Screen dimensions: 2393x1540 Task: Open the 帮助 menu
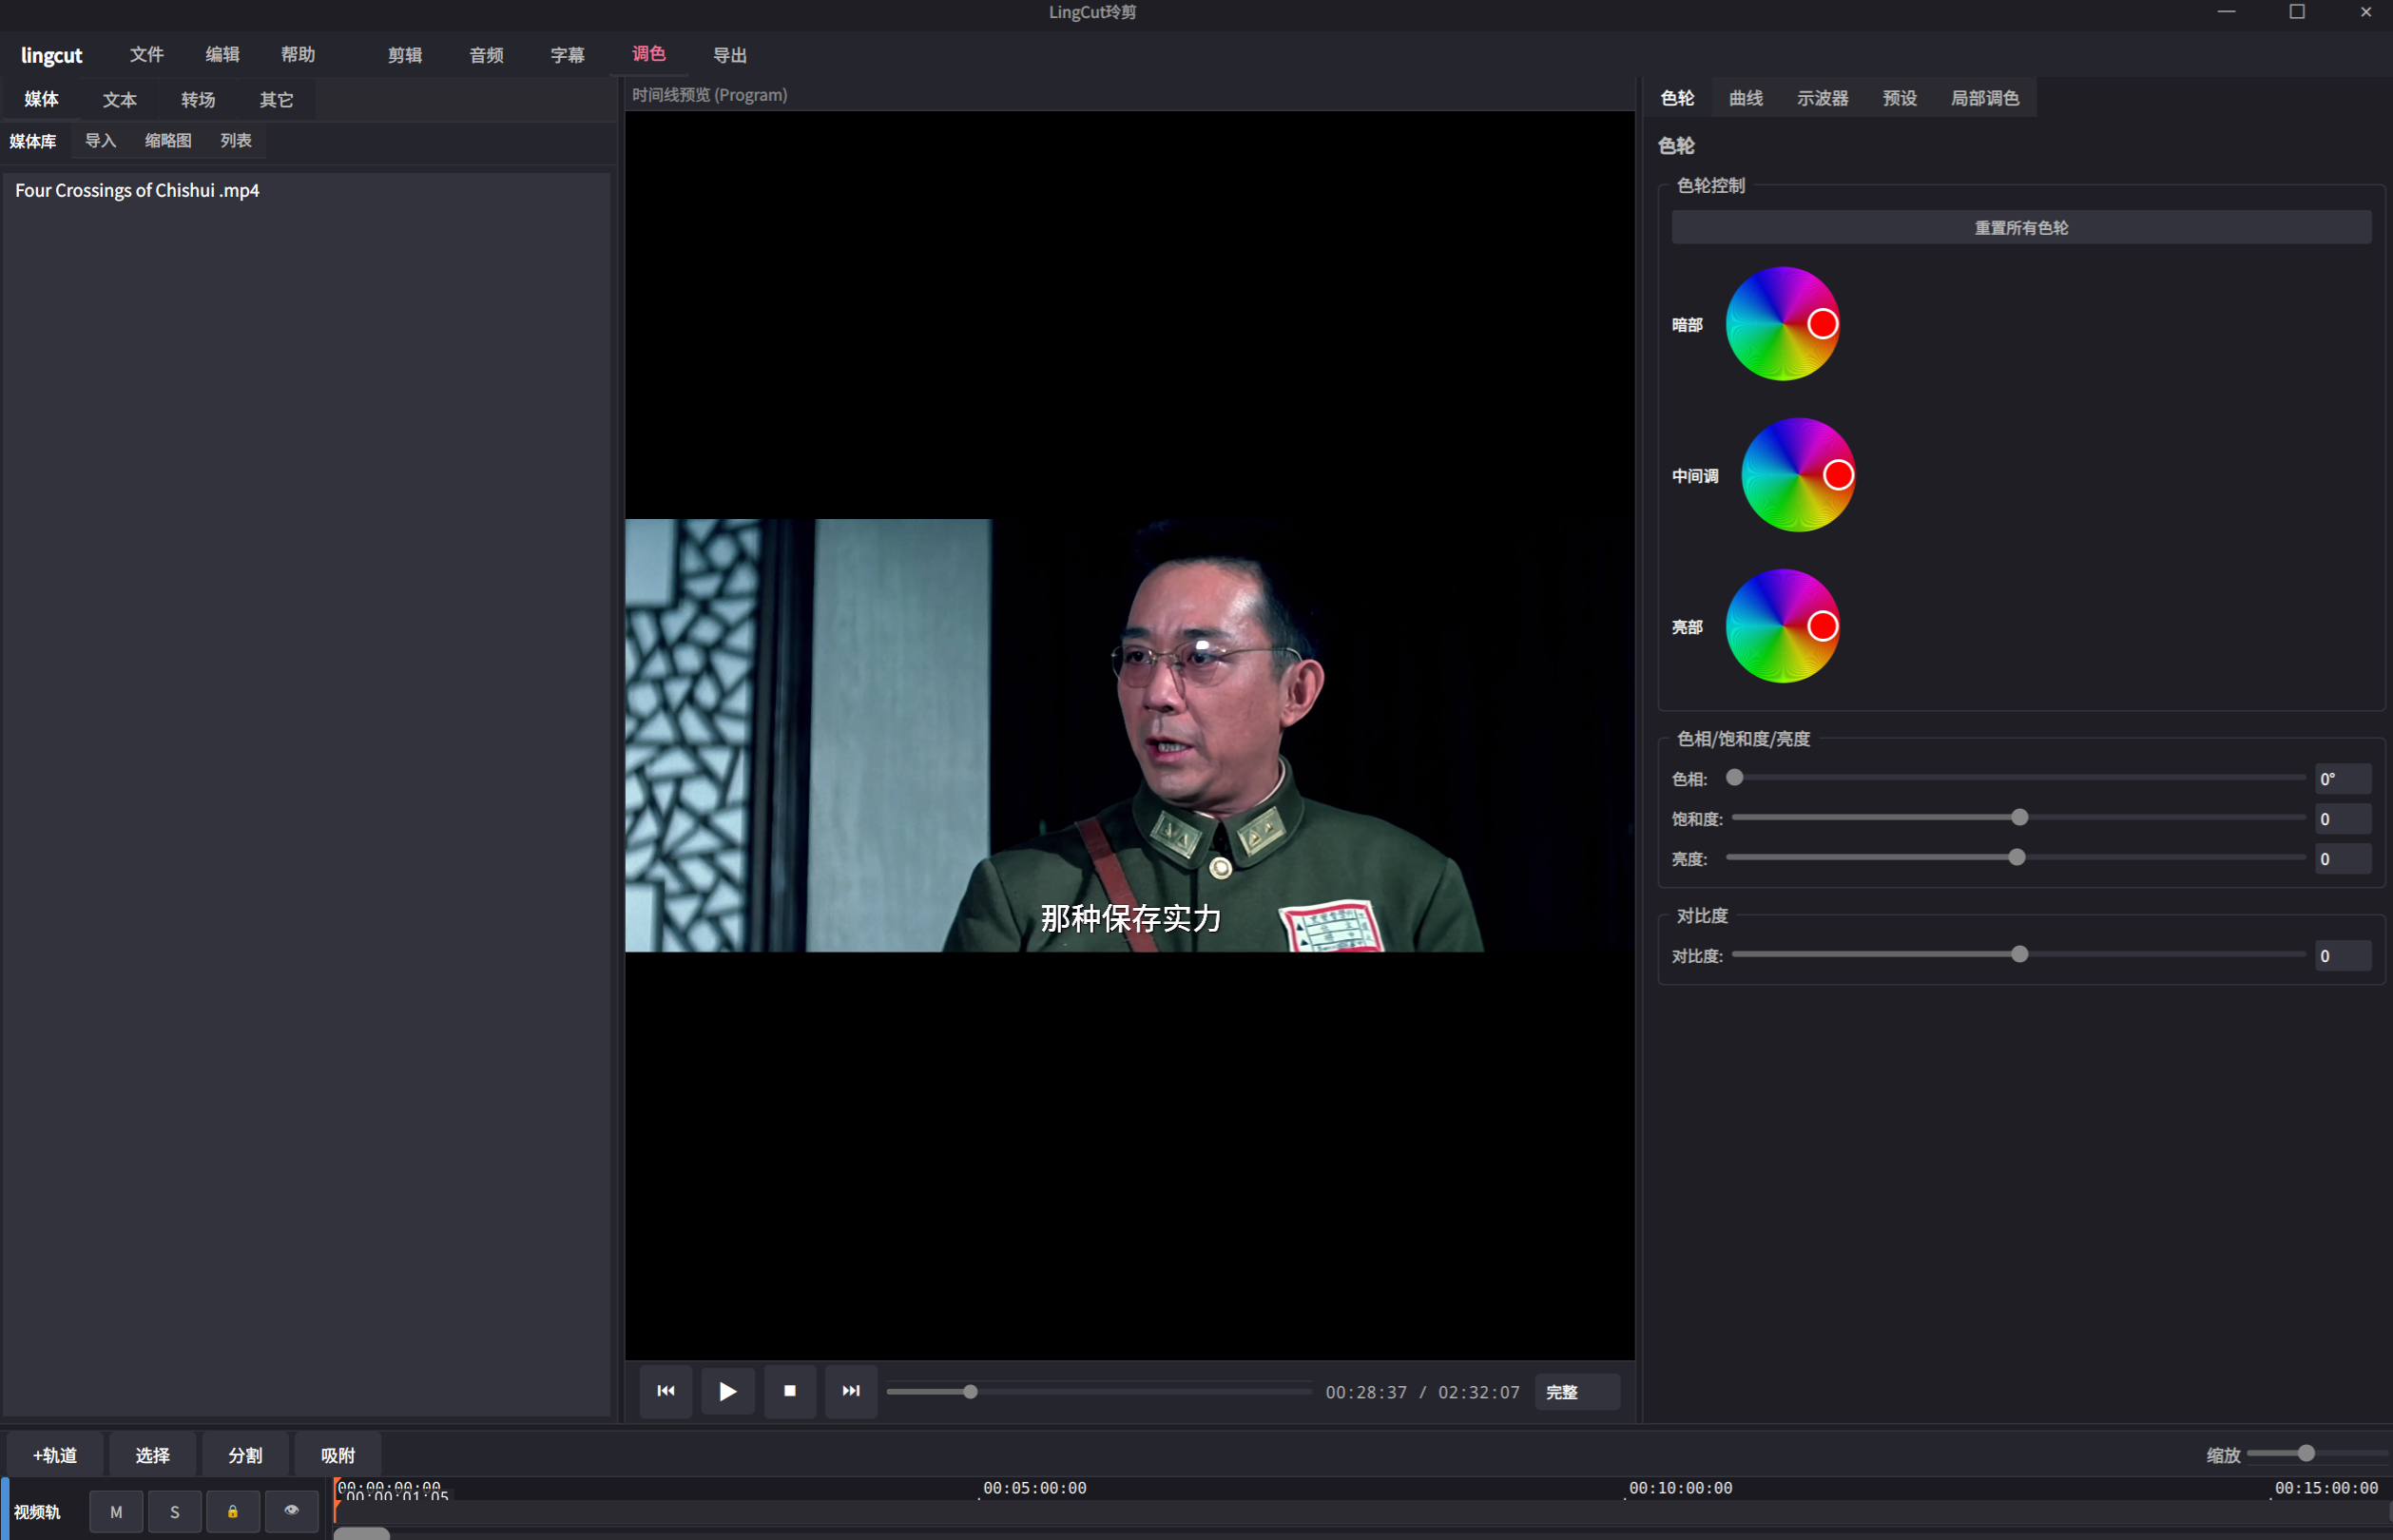coord(298,55)
